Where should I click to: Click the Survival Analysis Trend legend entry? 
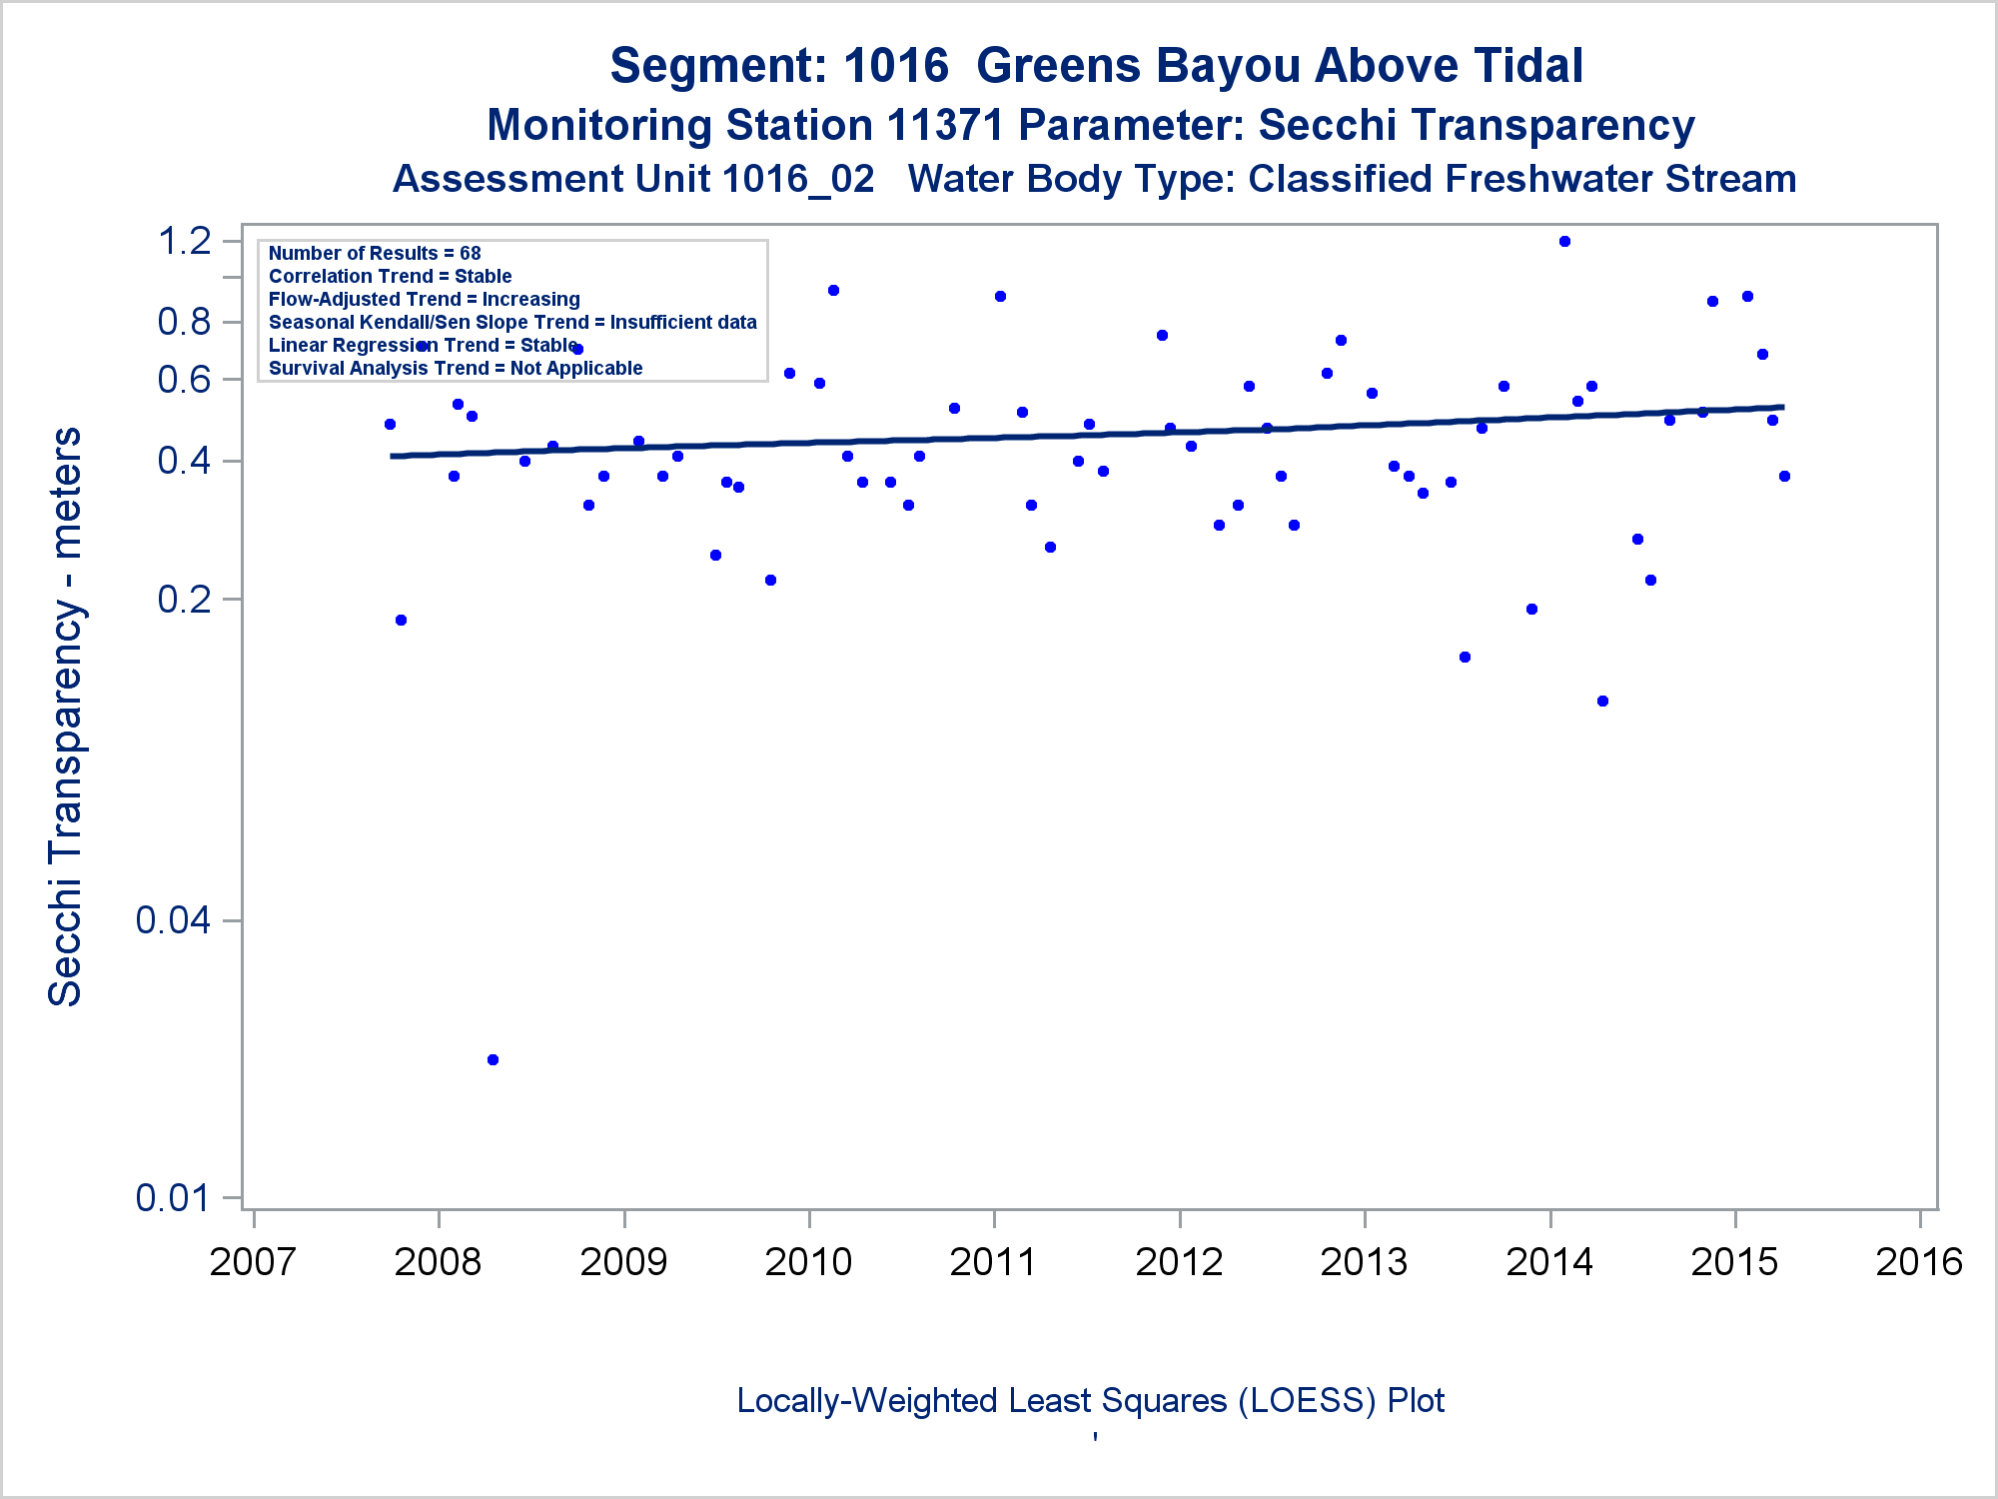point(456,368)
